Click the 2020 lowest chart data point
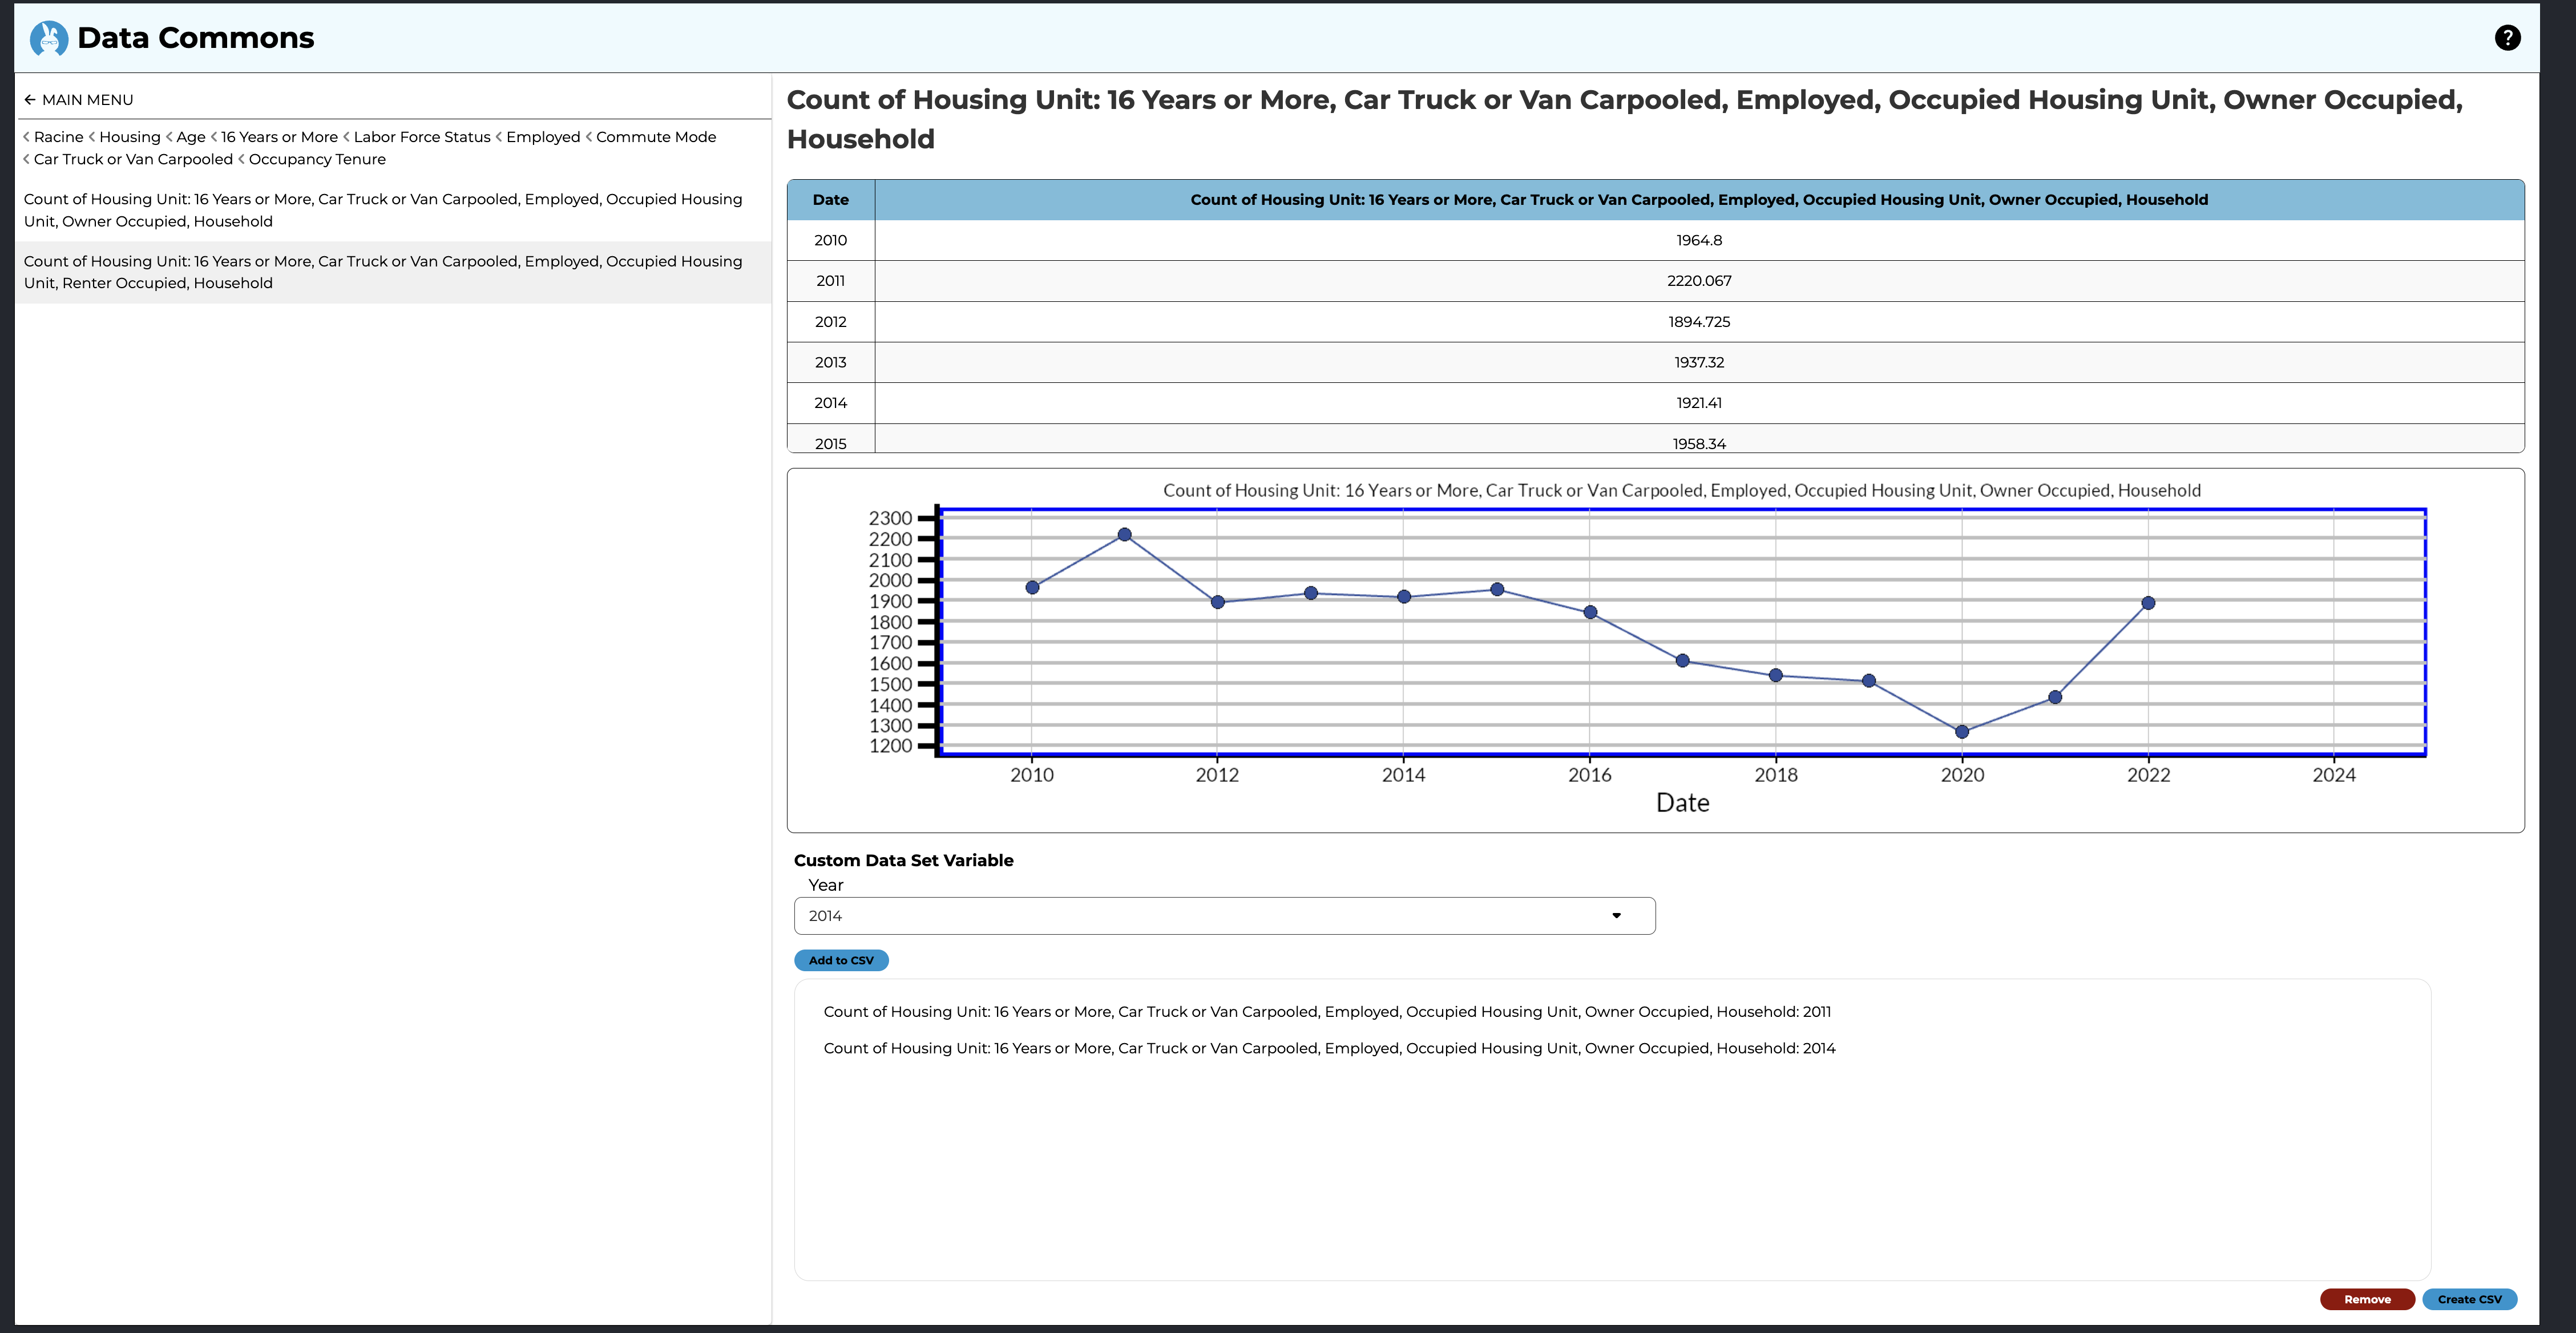This screenshot has height=1333, width=2576. [x=1961, y=732]
